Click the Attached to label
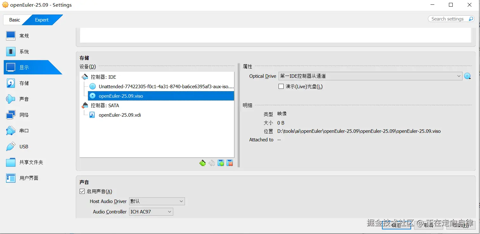The image size is (480, 234). pos(261,139)
